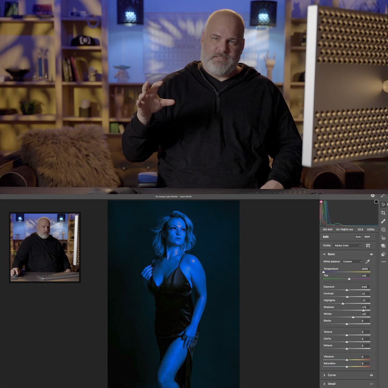The image size is (388, 388).
Task: Choose the Spot Removal healing tool
Action: click(x=383, y=221)
